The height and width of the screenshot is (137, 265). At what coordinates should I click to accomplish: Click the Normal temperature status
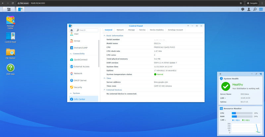pos(159,74)
